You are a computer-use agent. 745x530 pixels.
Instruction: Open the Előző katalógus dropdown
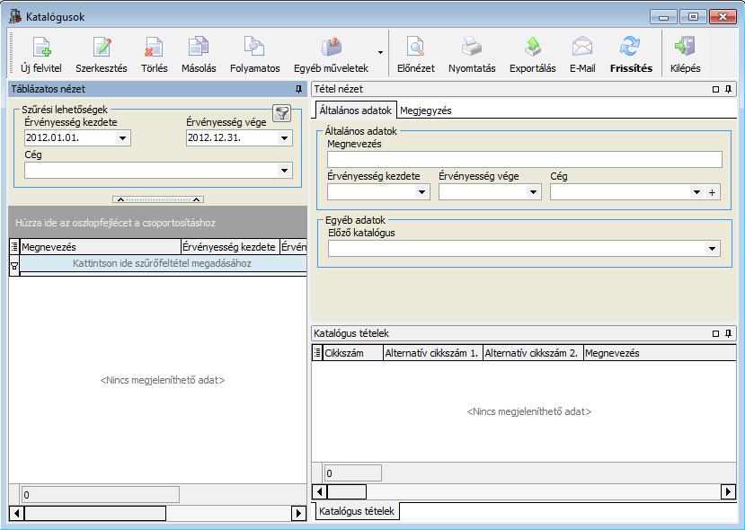click(712, 248)
